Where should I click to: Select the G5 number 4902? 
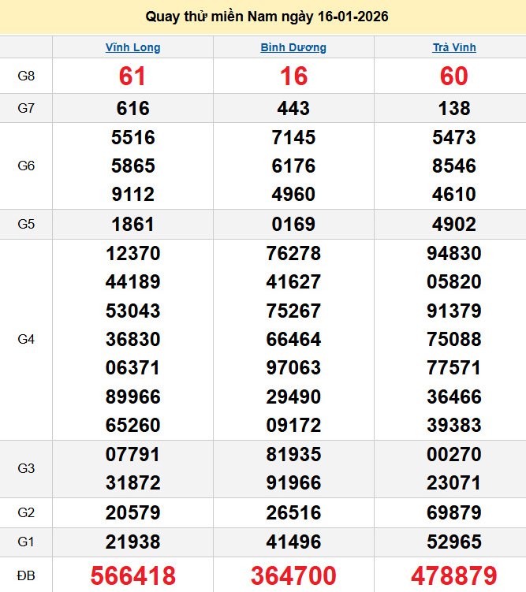(454, 224)
